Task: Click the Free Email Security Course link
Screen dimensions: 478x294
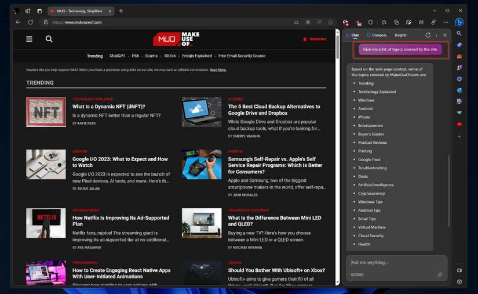Action: (242, 56)
